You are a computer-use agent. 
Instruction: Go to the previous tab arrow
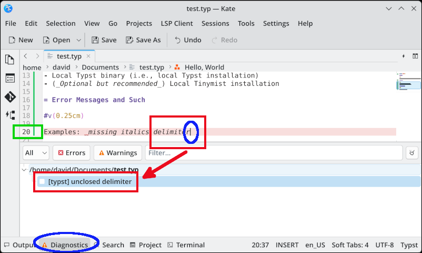(26, 56)
